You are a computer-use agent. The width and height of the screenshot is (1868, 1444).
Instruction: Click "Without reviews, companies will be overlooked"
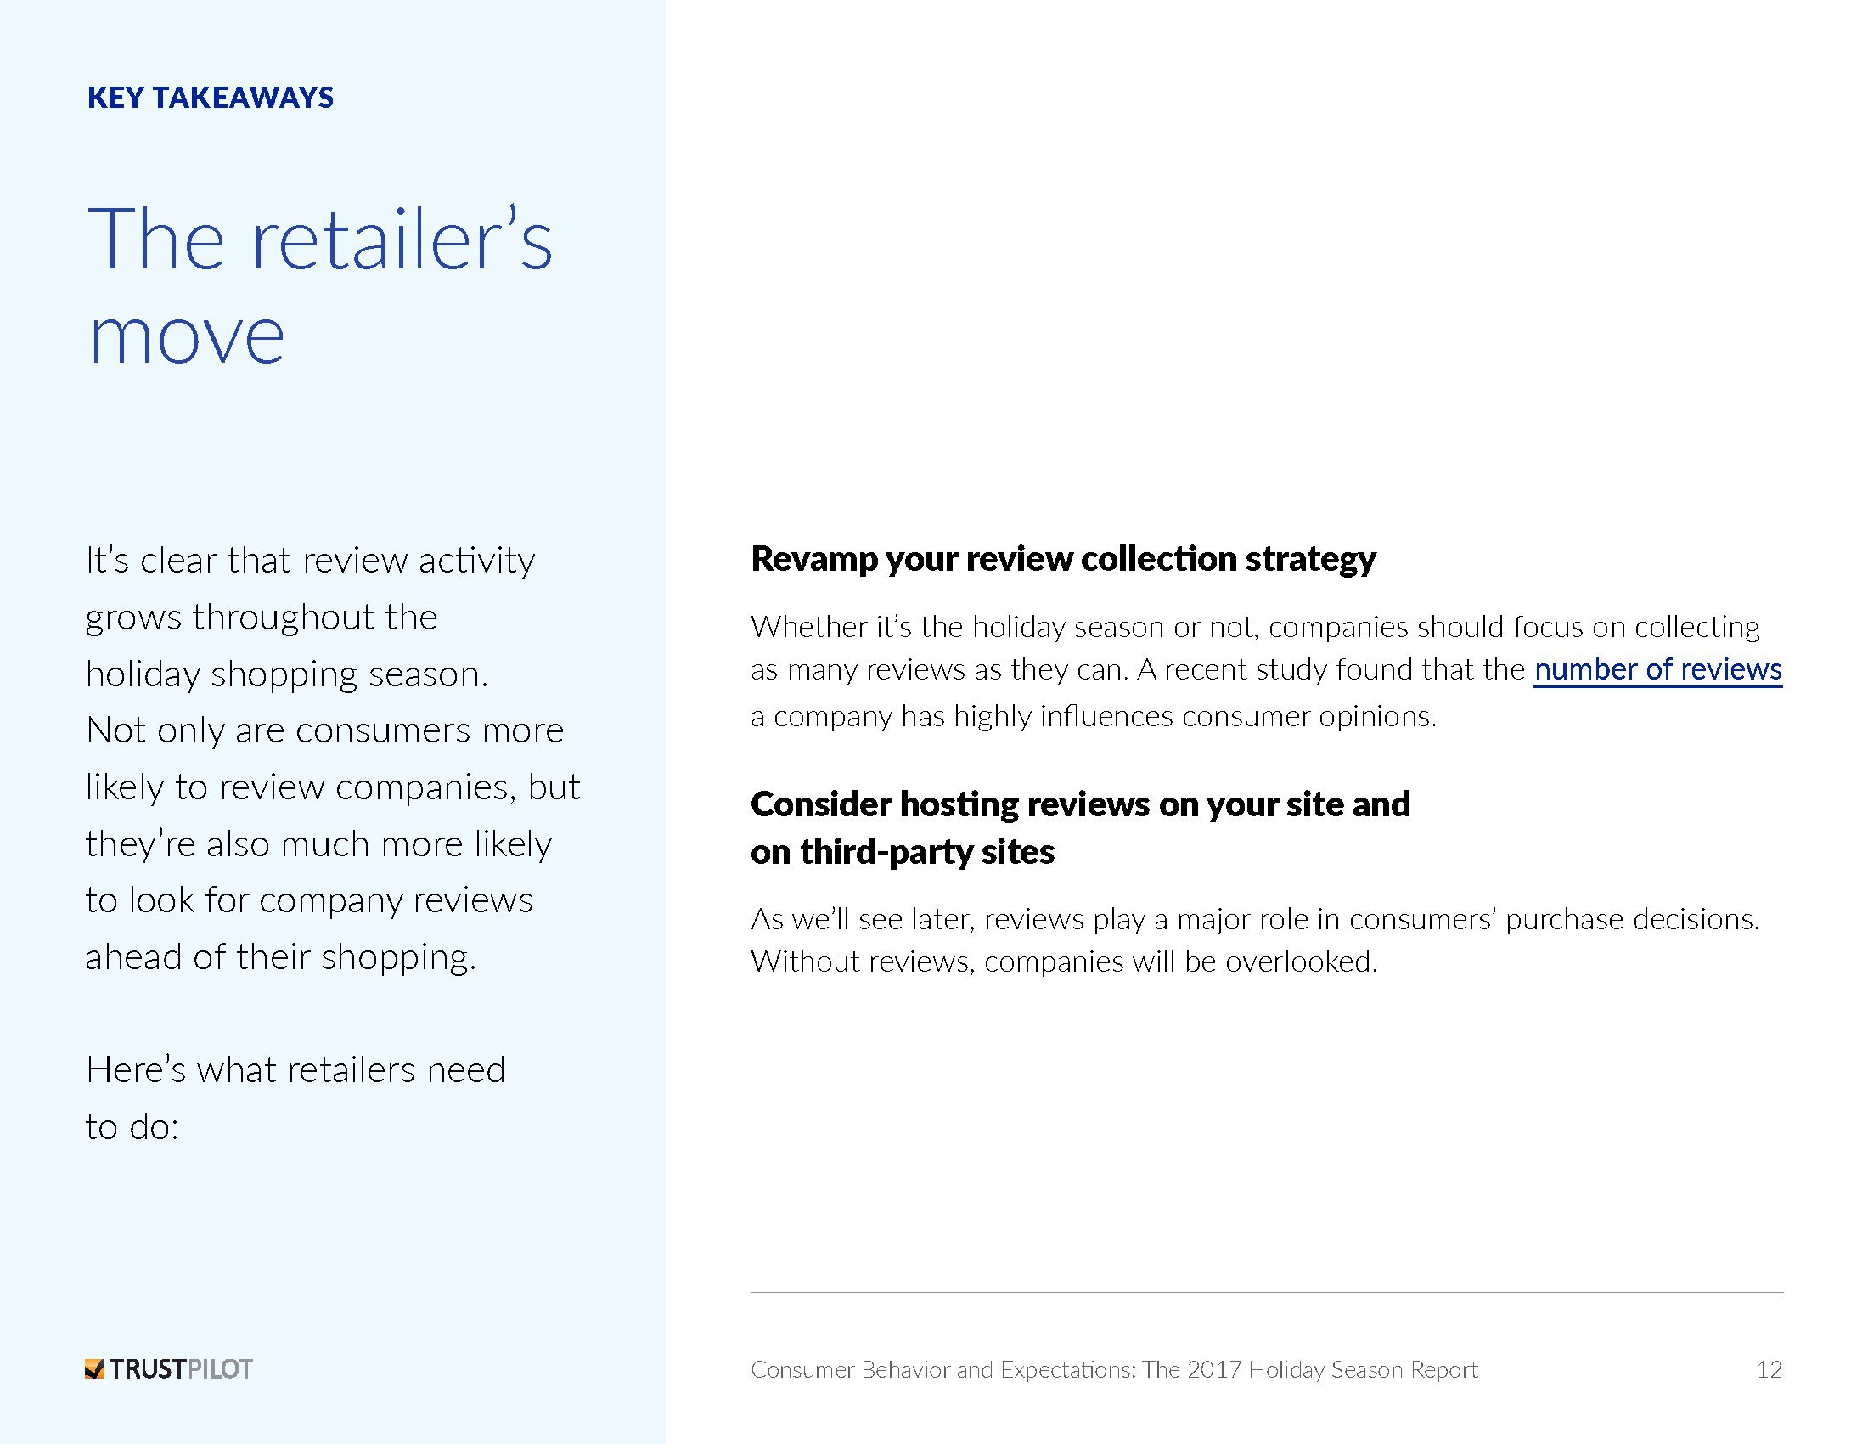[1064, 962]
